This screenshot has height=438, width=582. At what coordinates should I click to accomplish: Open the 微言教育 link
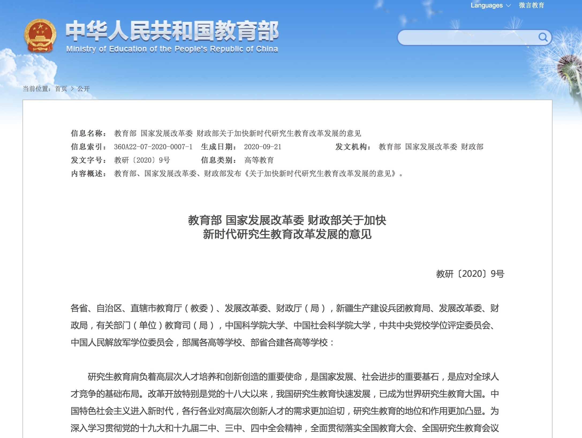[x=531, y=5]
